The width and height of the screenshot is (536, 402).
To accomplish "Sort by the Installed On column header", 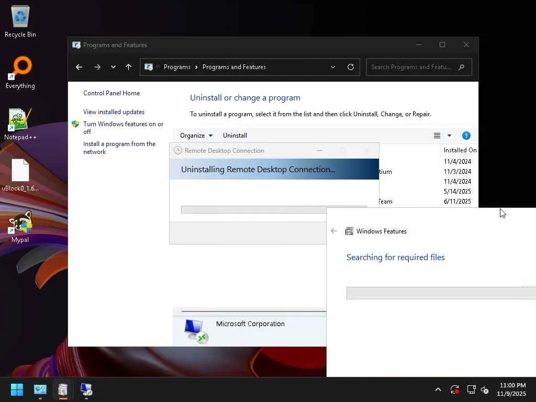I will pos(460,150).
